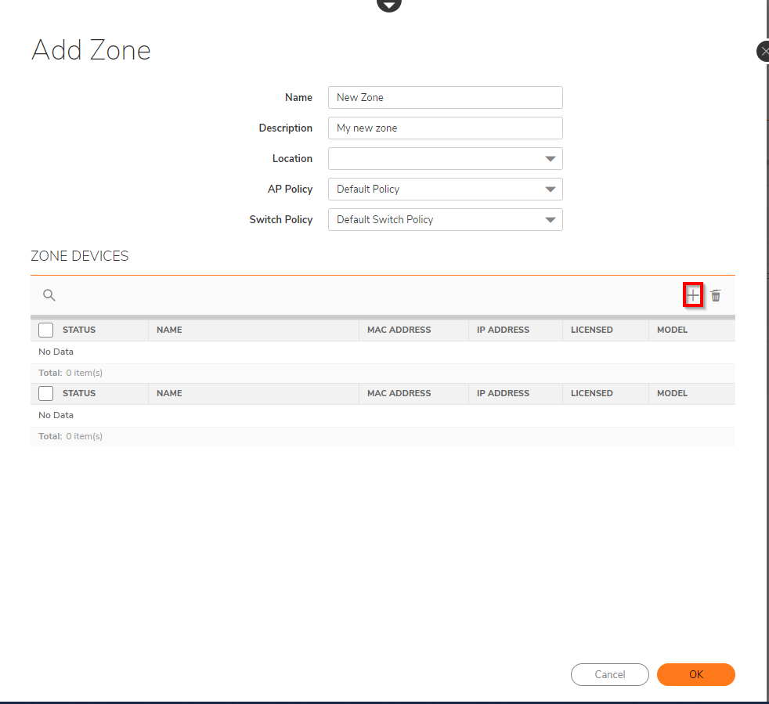Click the MODEL column header in lower table

click(672, 393)
